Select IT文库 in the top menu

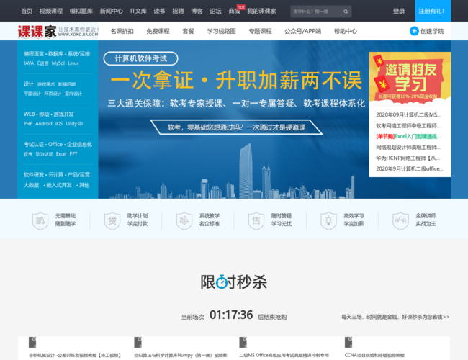(x=138, y=12)
